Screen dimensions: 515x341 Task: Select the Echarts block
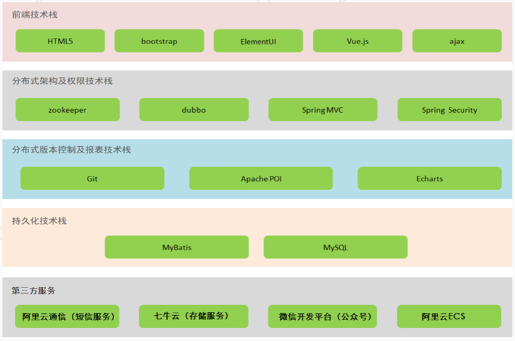(x=430, y=178)
